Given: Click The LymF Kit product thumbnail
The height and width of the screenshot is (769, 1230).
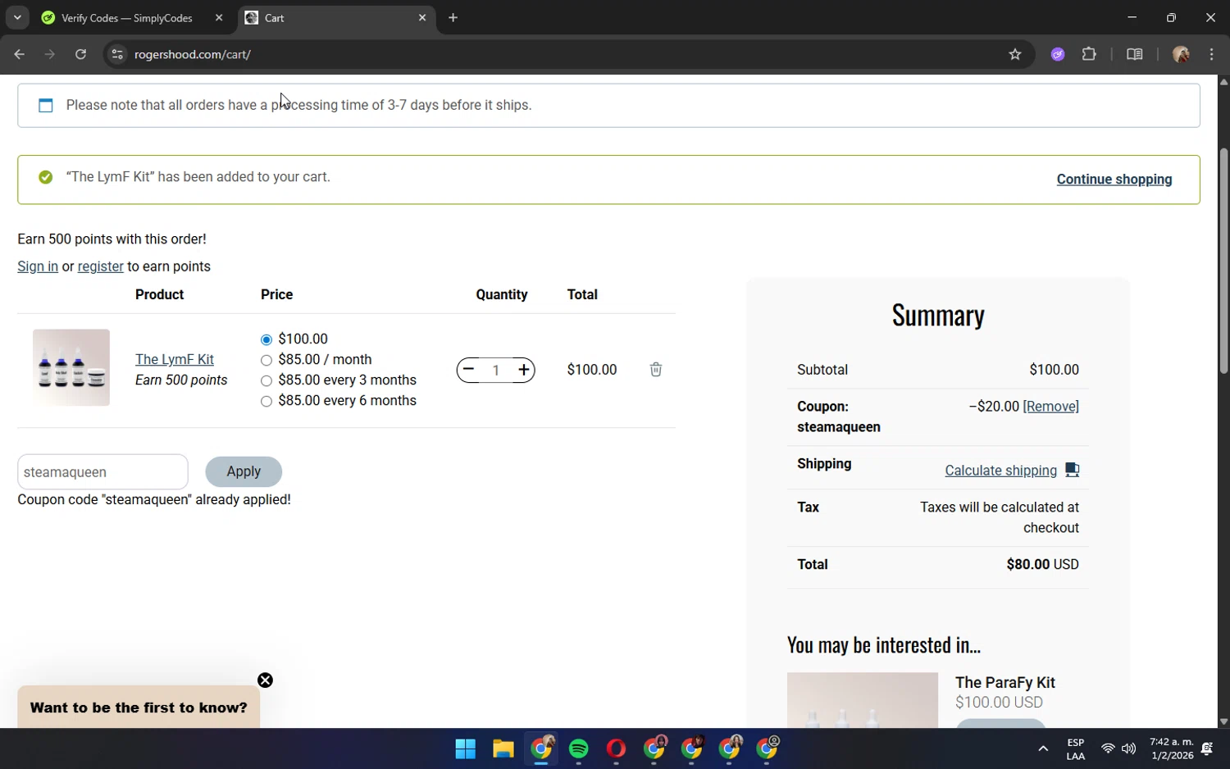Looking at the screenshot, I should 71,367.
